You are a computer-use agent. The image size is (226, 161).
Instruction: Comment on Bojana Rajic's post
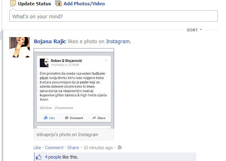point(54,148)
